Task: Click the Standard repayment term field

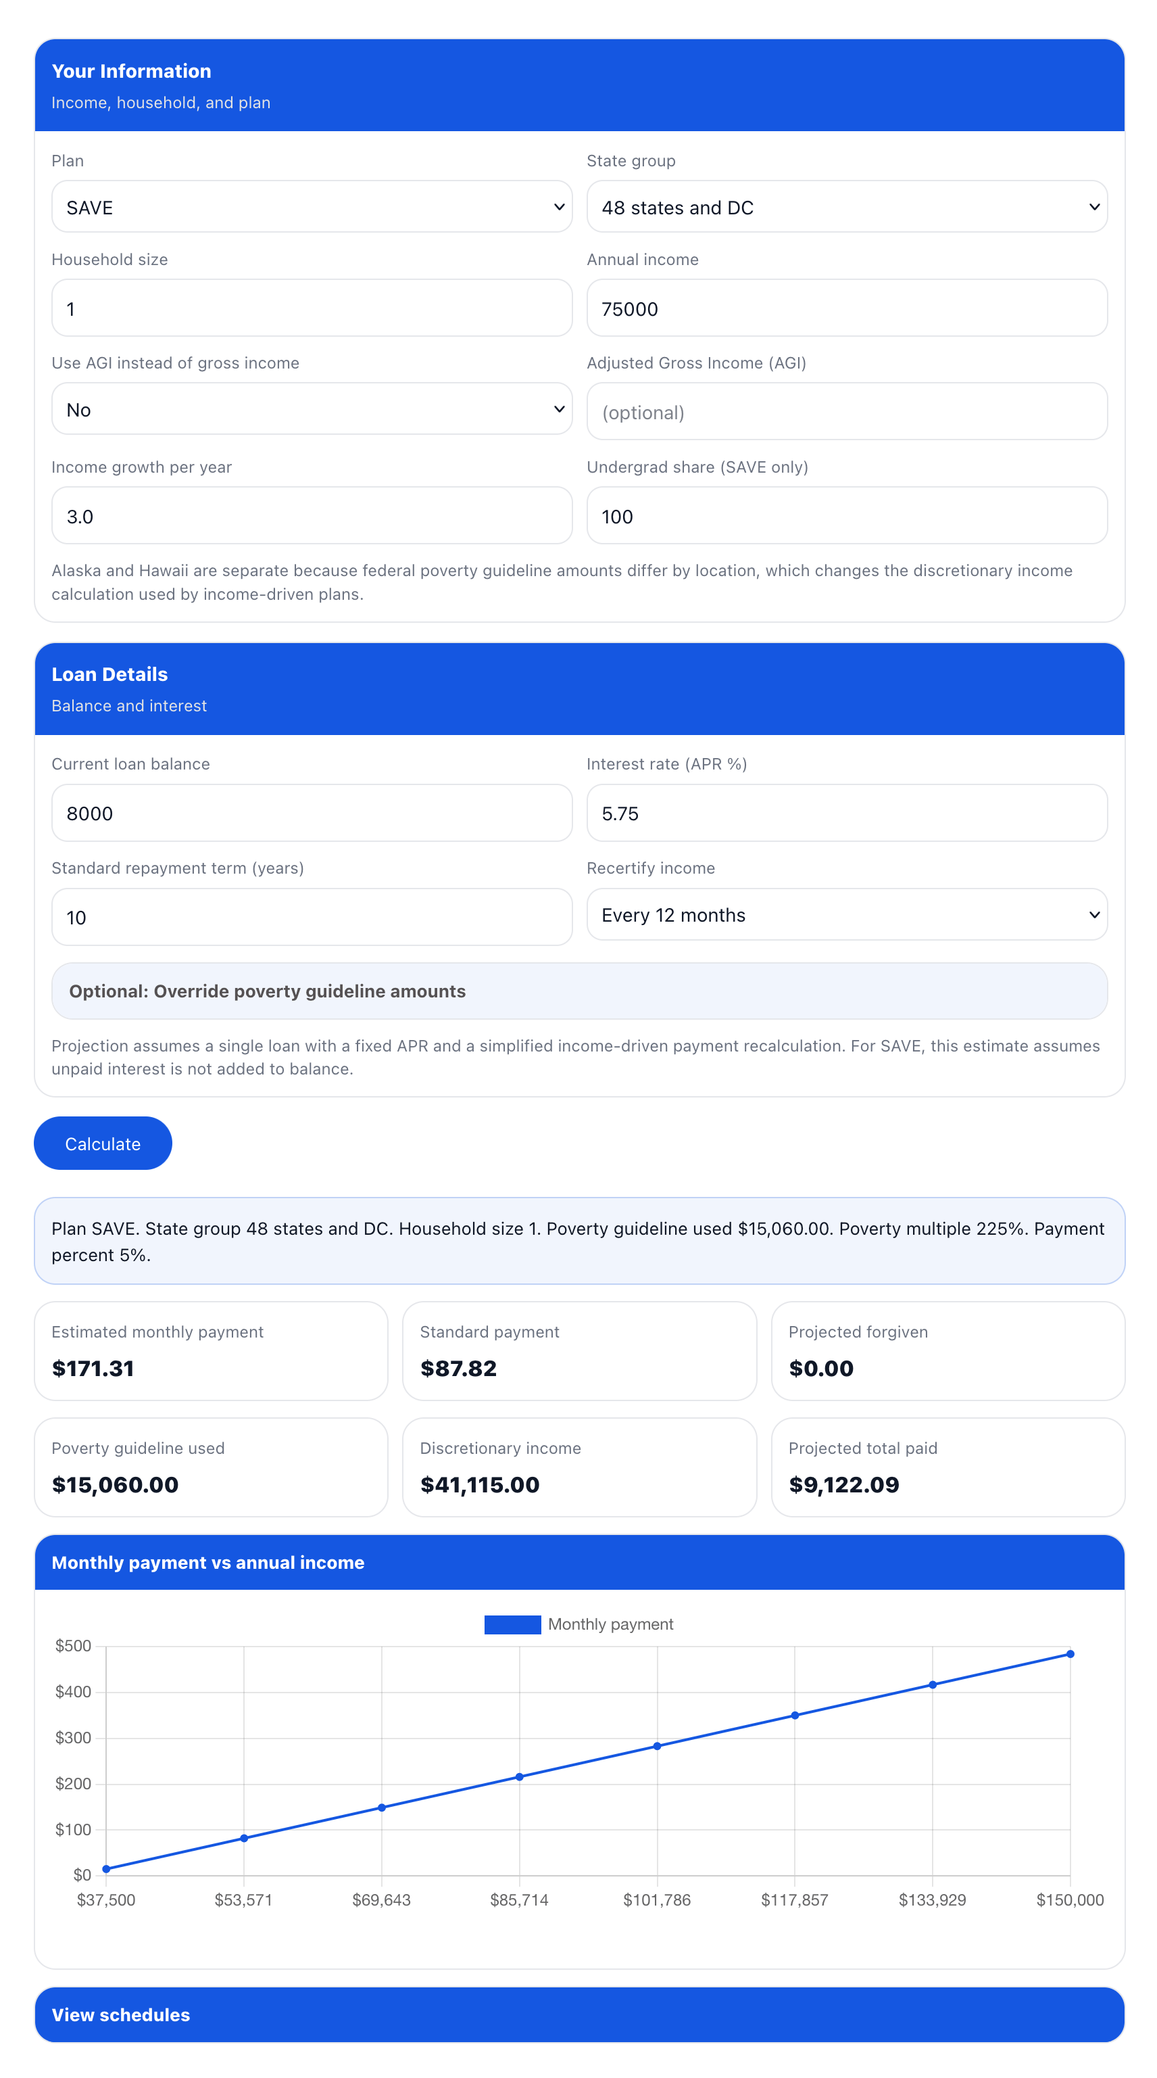Action: (x=312, y=917)
